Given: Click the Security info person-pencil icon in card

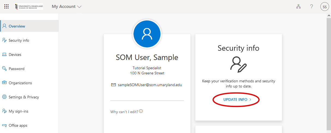Looking at the screenshot, I should pos(238,64).
